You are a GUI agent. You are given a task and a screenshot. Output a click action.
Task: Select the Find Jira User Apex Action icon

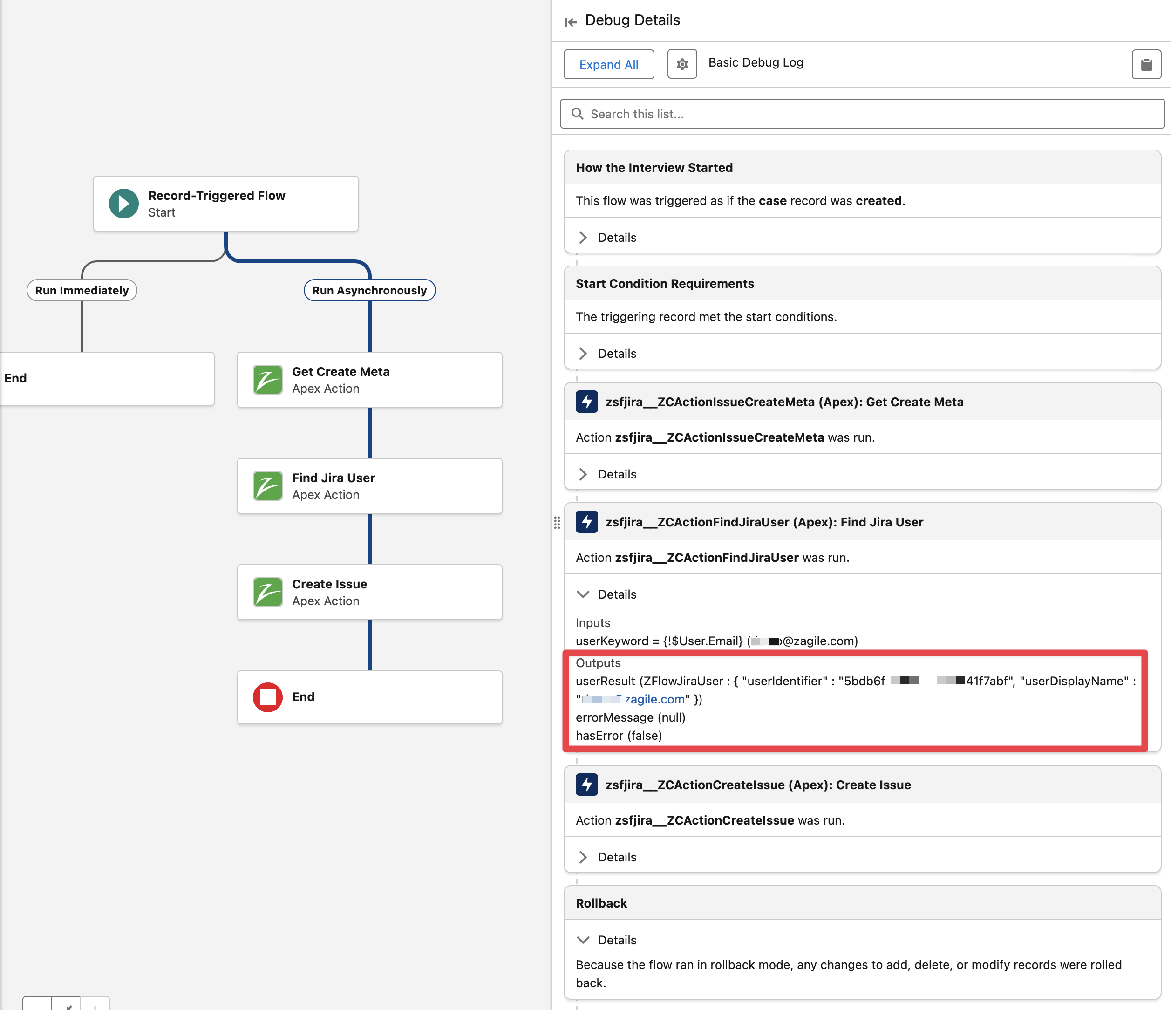tap(267, 486)
